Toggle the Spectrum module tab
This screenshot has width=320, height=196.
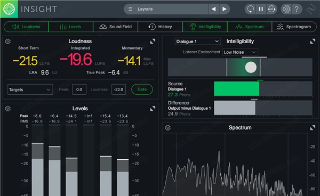(250, 27)
